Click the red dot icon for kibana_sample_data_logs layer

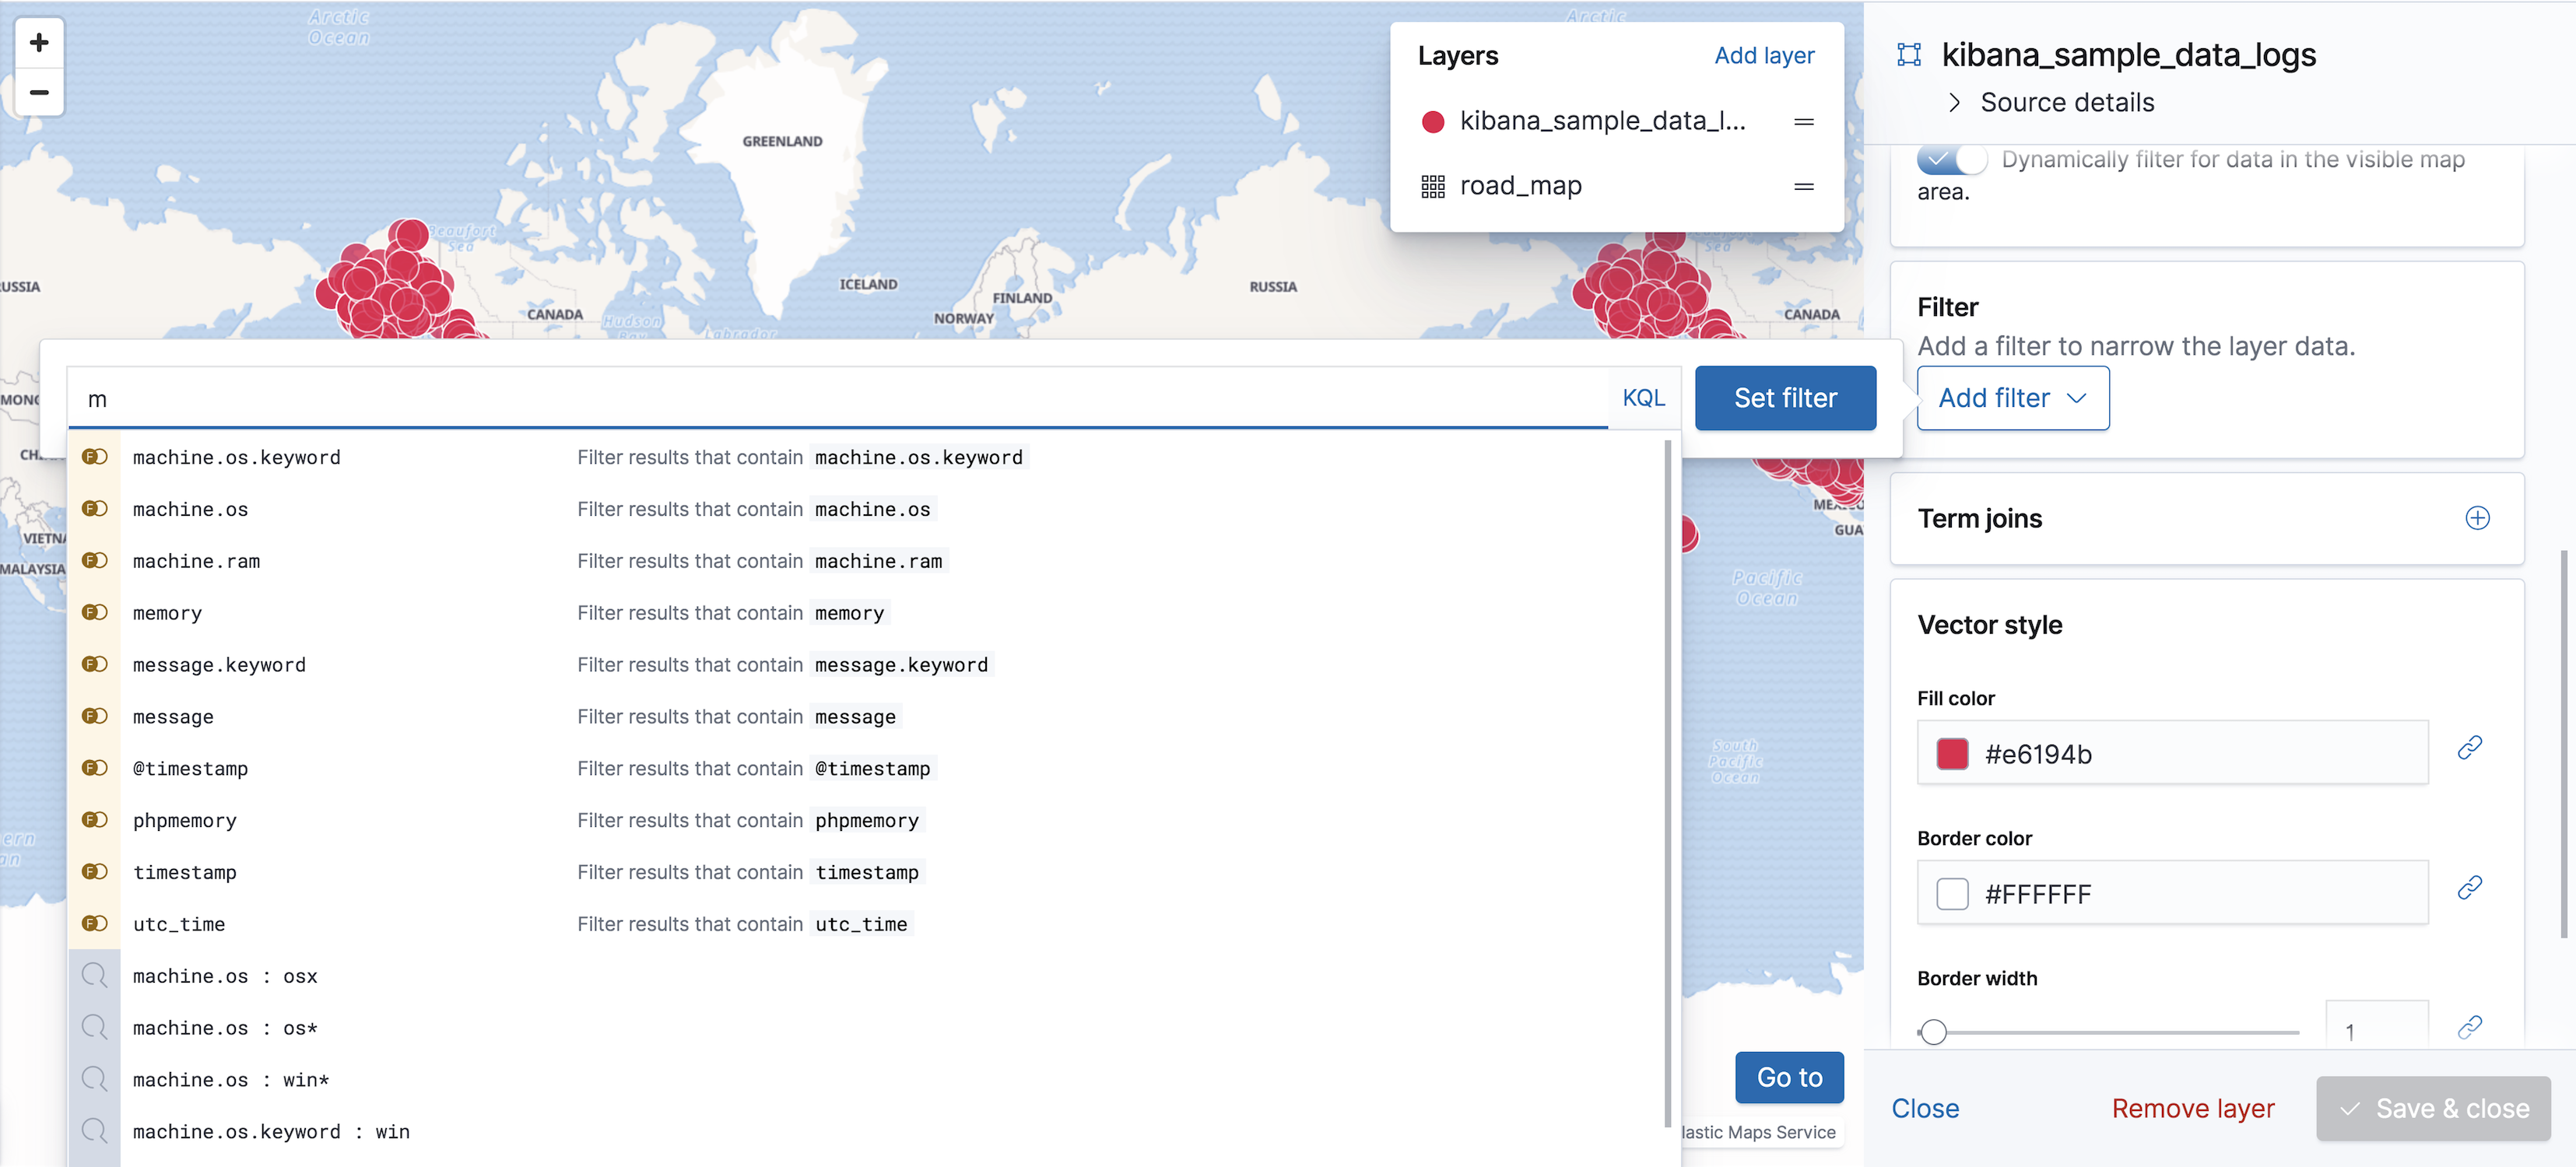[1433, 122]
